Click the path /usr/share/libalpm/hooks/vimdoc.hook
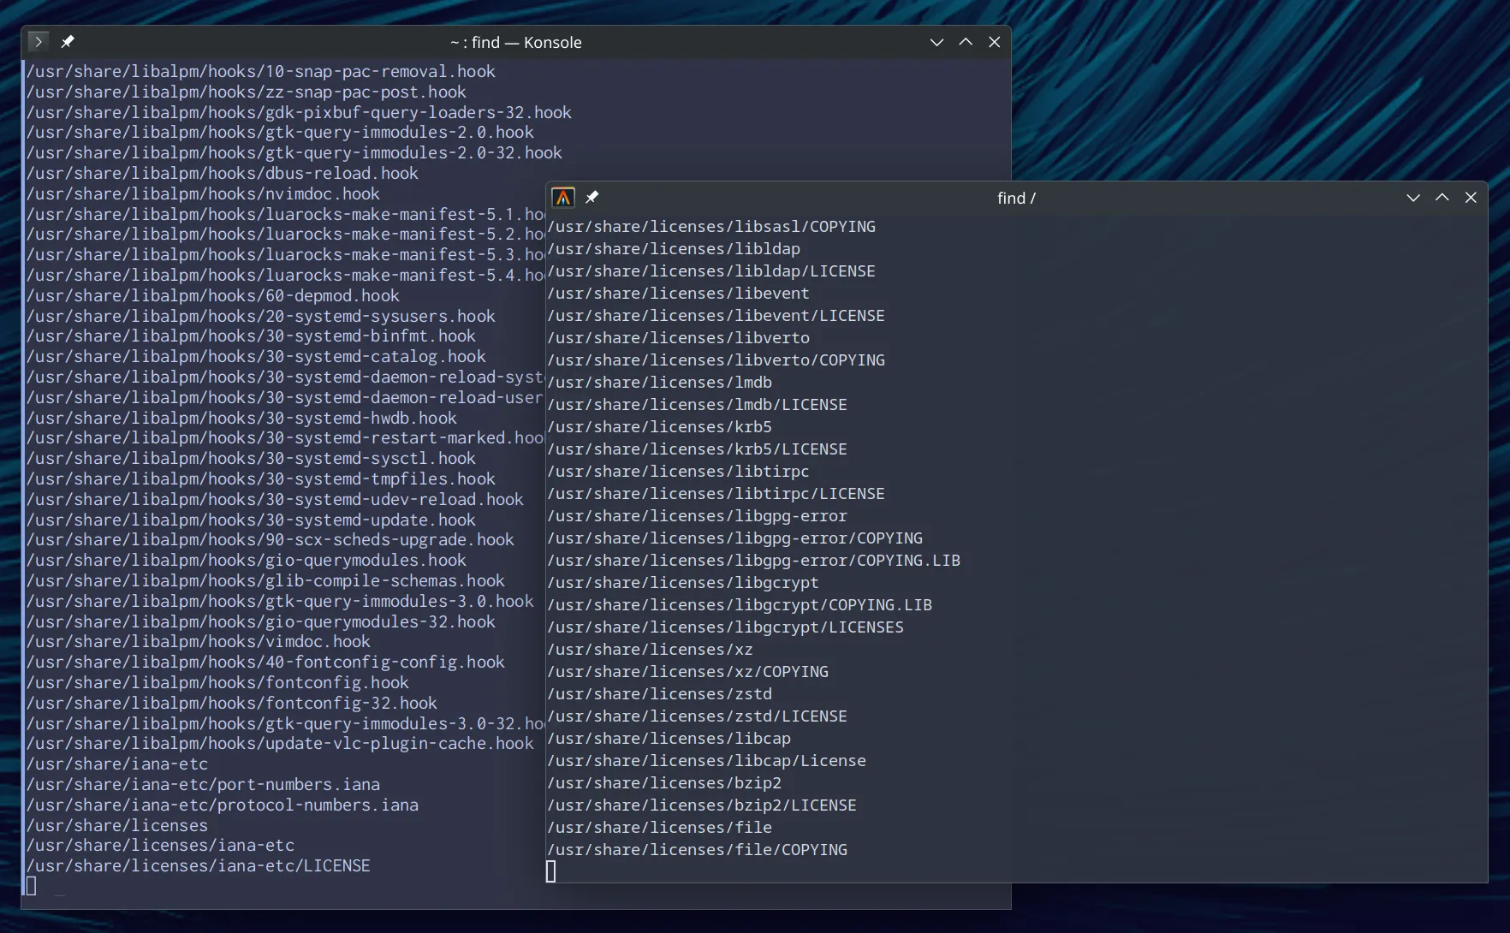The height and width of the screenshot is (933, 1510). tap(198, 641)
